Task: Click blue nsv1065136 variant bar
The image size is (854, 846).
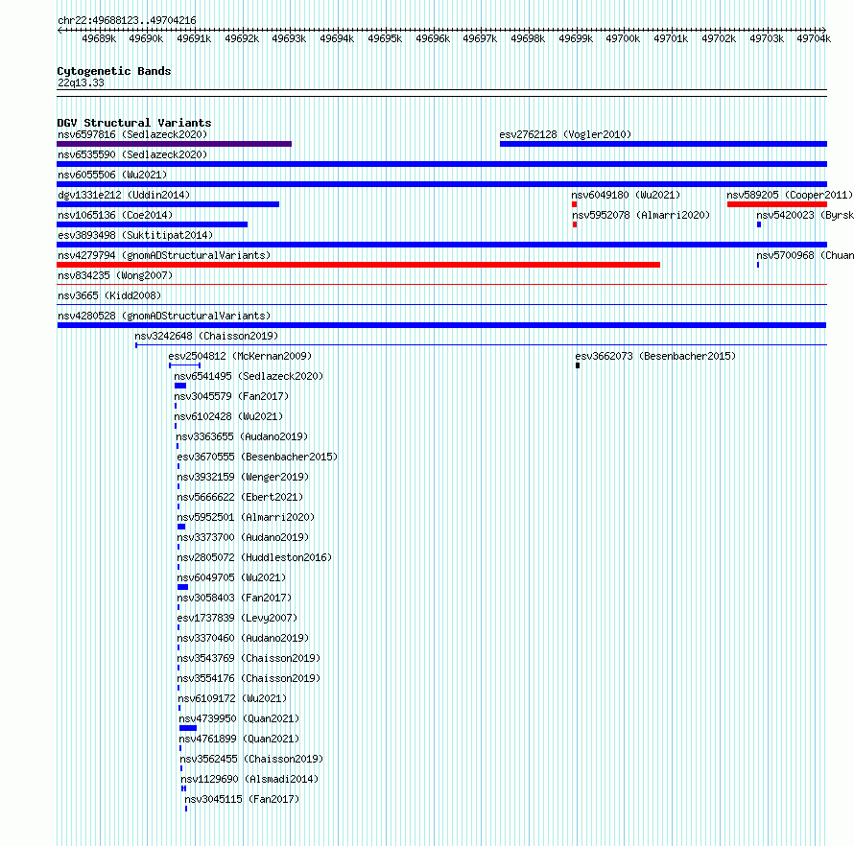Action: coord(152,224)
